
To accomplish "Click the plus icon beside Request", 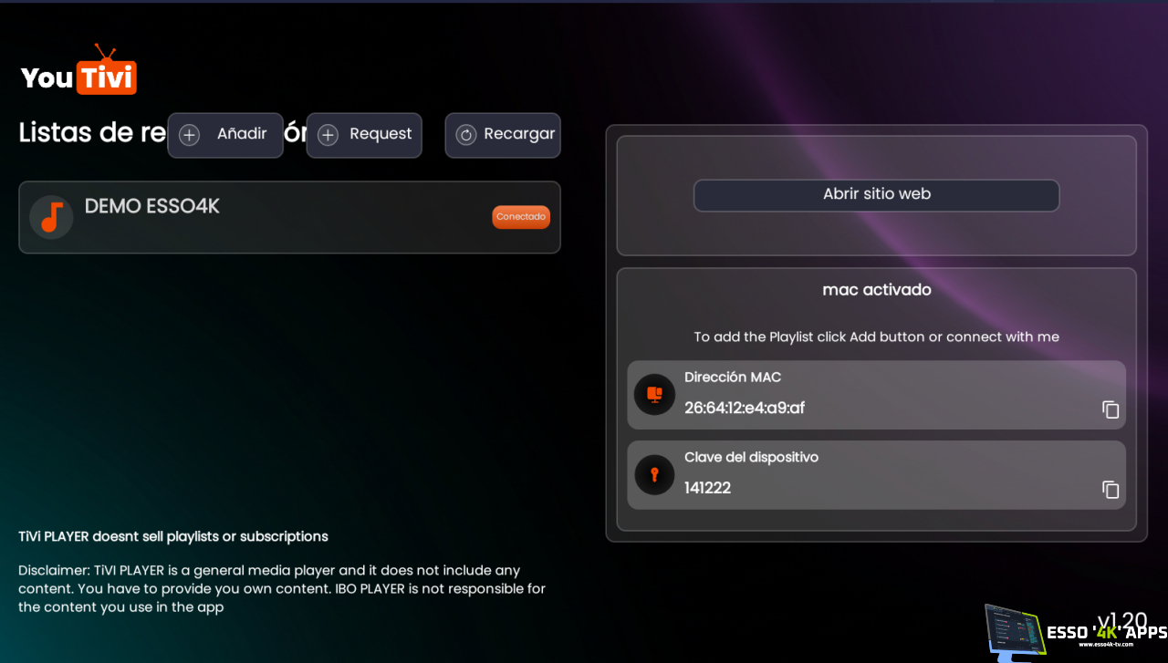I will tap(328, 135).
